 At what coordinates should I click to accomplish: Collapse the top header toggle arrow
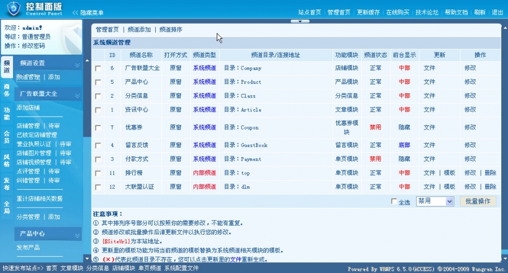[300, 21]
